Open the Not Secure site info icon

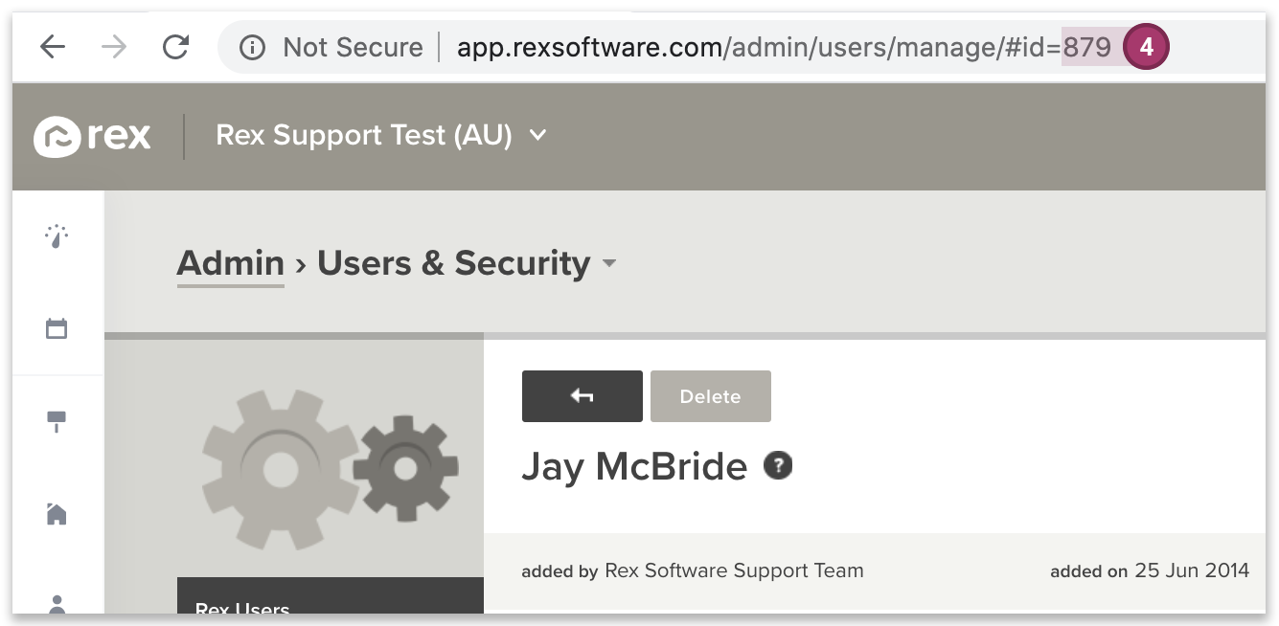252,47
